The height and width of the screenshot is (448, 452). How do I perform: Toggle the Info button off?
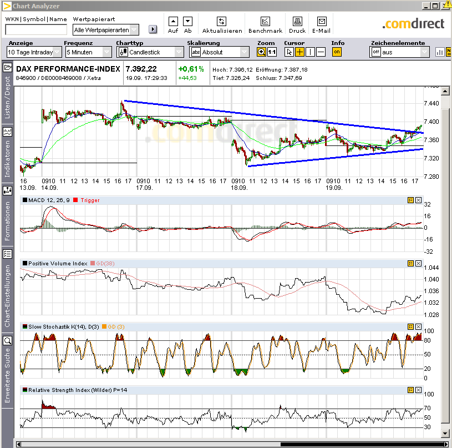[x=337, y=51]
